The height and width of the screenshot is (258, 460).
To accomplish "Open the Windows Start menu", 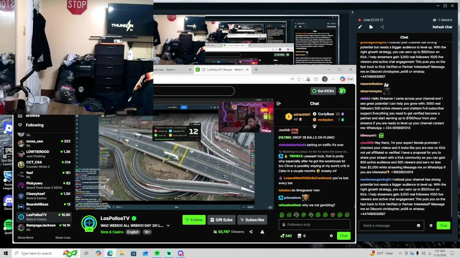I will click(x=6, y=253).
